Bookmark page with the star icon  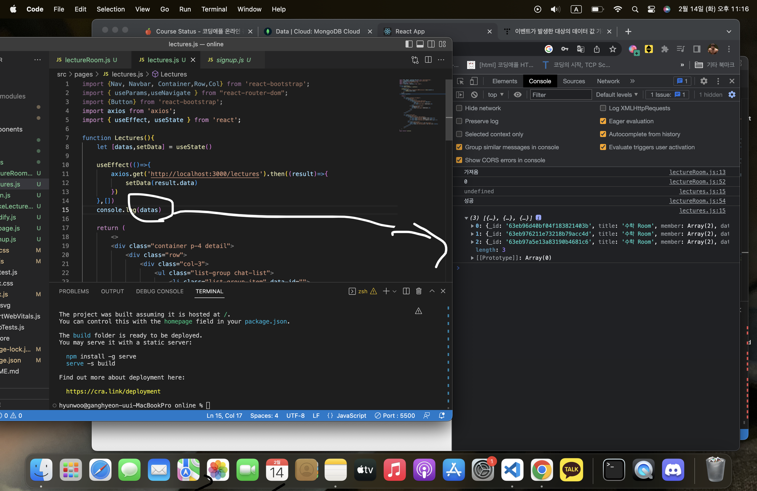pyautogui.click(x=613, y=49)
